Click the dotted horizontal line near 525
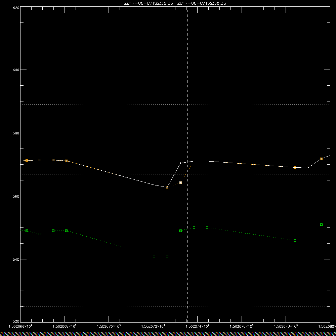 tap(175, 306)
